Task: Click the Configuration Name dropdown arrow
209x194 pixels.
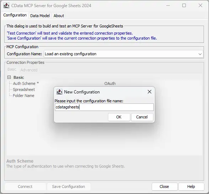Action: pos(200,54)
